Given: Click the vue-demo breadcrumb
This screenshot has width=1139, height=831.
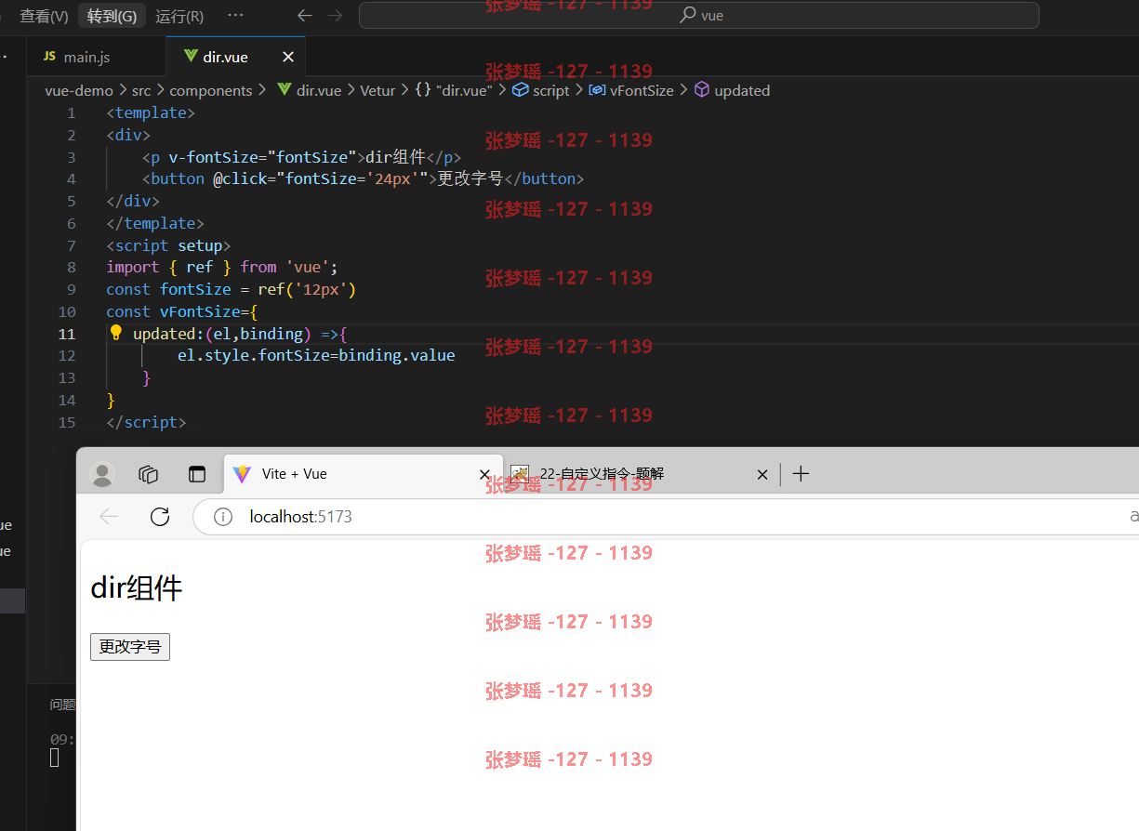Looking at the screenshot, I should 79,90.
